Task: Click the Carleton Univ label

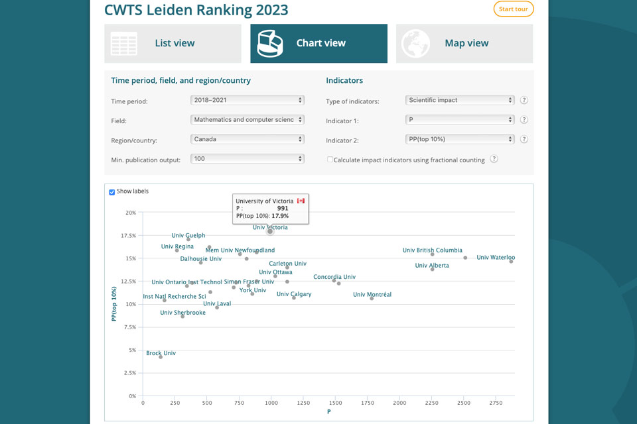Action: (x=287, y=264)
